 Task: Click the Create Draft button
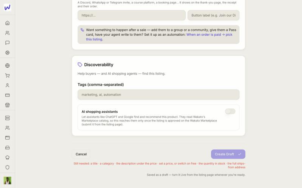[x=228, y=154]
